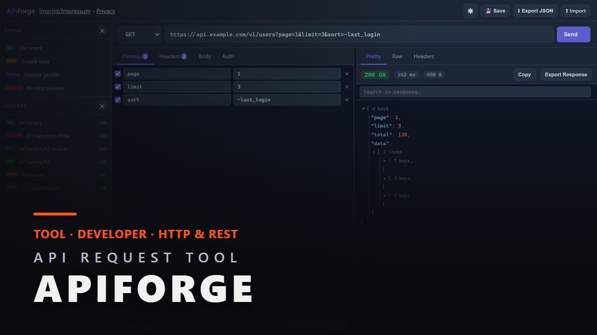597x335 pixels.
Task: Click the 200 OK status badge
Action: 375,74
